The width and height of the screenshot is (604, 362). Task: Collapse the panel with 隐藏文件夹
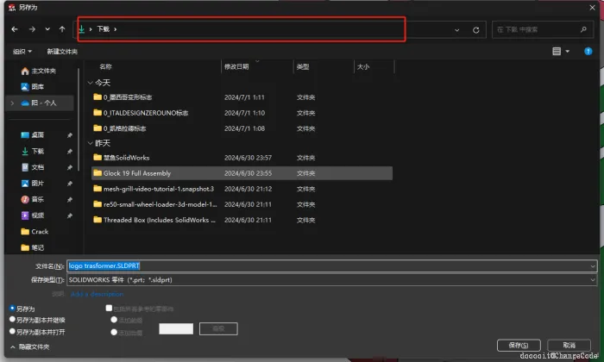coord(30,347)
